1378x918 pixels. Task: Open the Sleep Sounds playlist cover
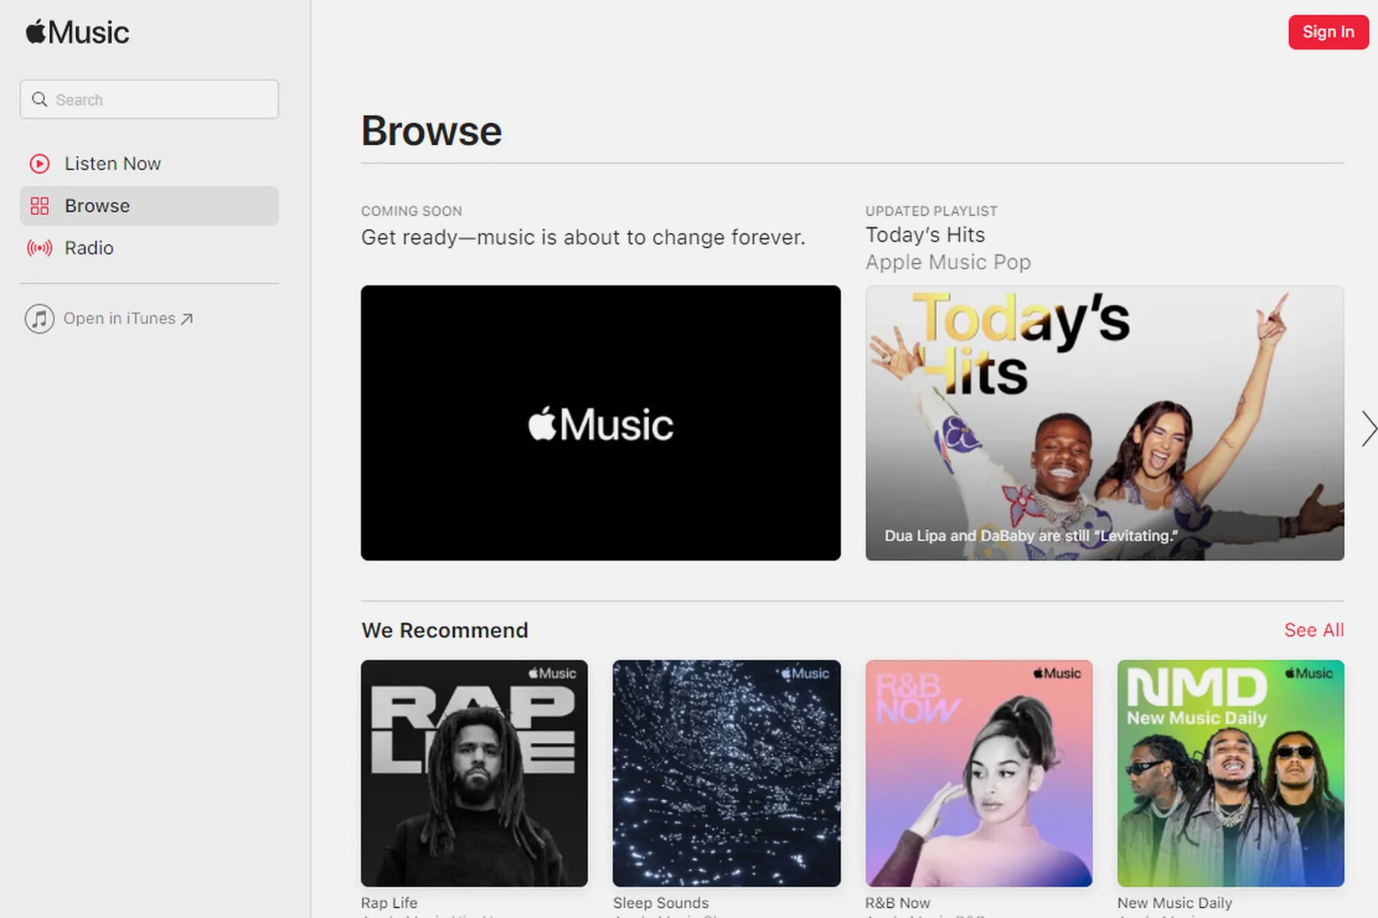727,773
